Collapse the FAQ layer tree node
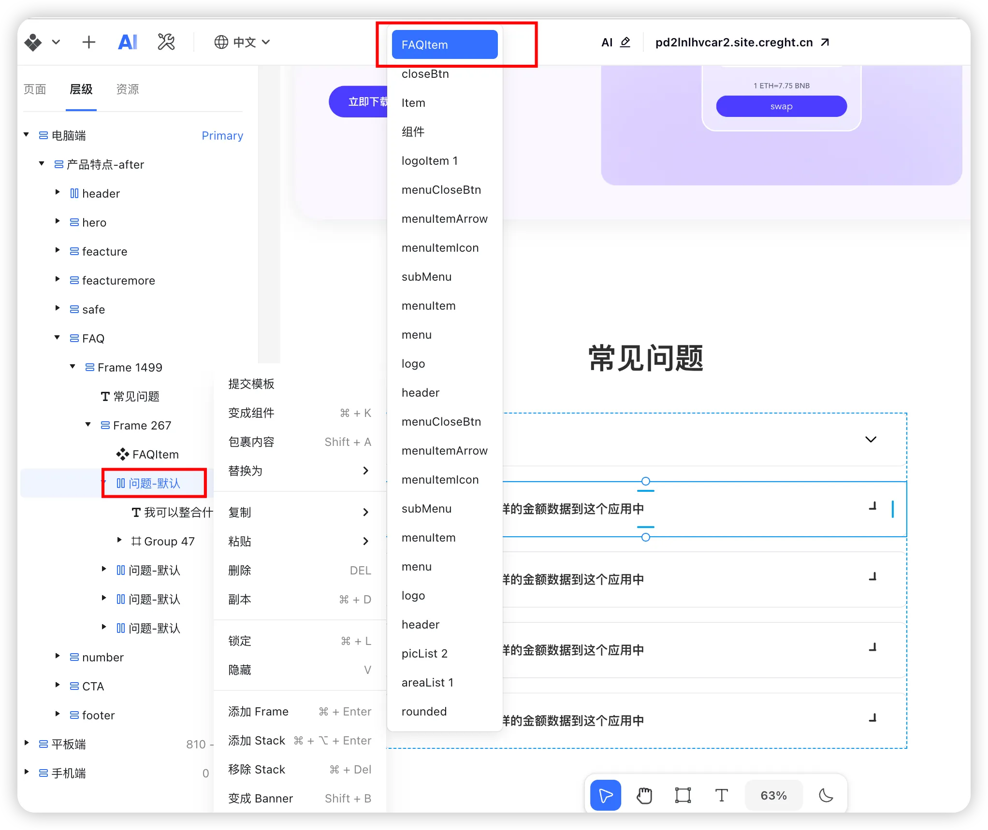Screen dimensions: 988x830 pos(58,338)
